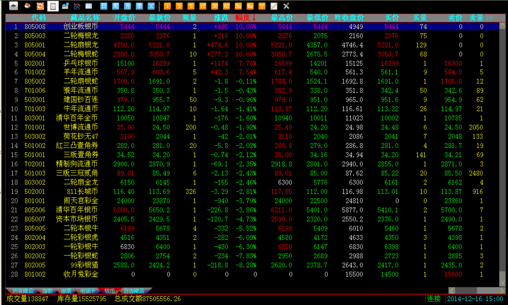Select the row for 三版三冠贰角
Viewport: 508px width, 305px height.
click(252, 173)
